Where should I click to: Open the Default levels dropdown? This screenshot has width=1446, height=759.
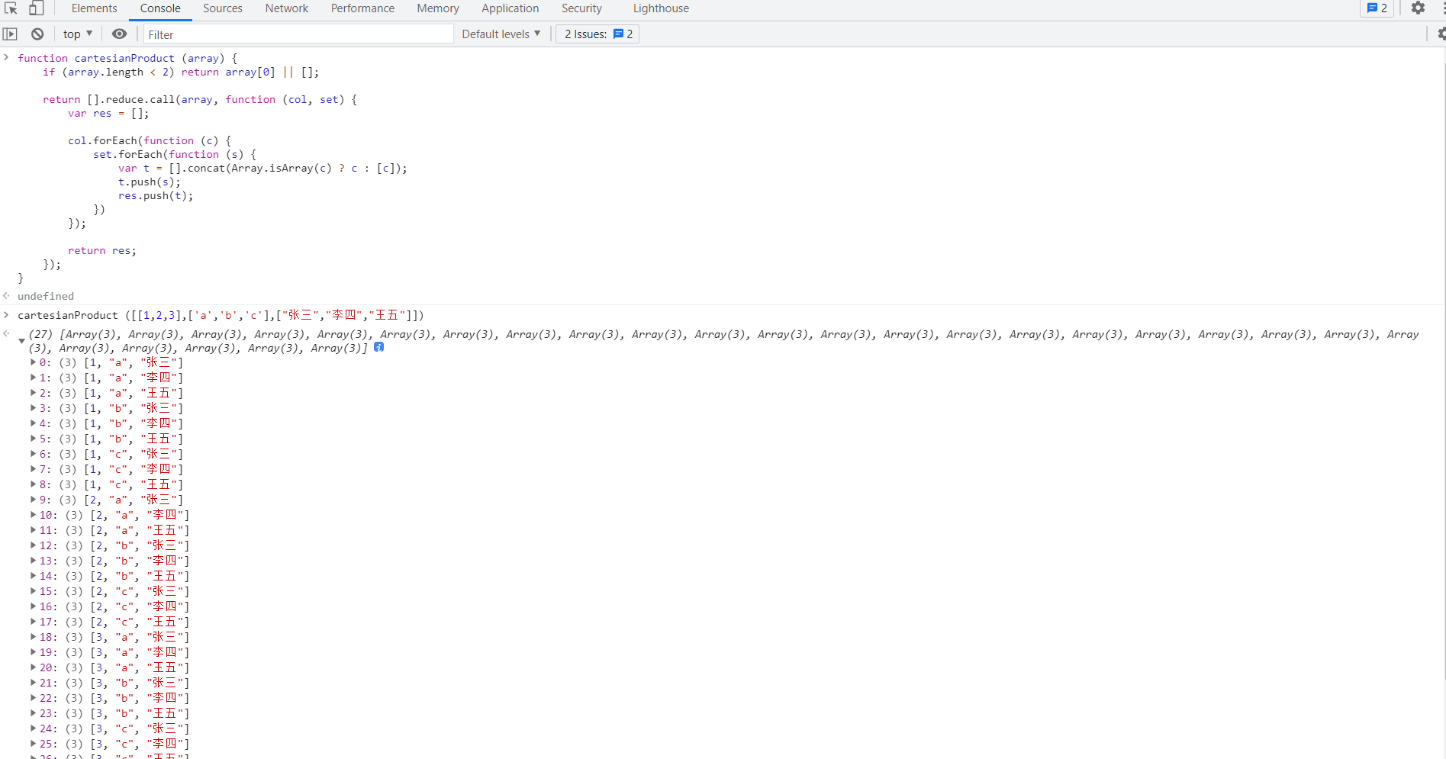click(501, 34)
